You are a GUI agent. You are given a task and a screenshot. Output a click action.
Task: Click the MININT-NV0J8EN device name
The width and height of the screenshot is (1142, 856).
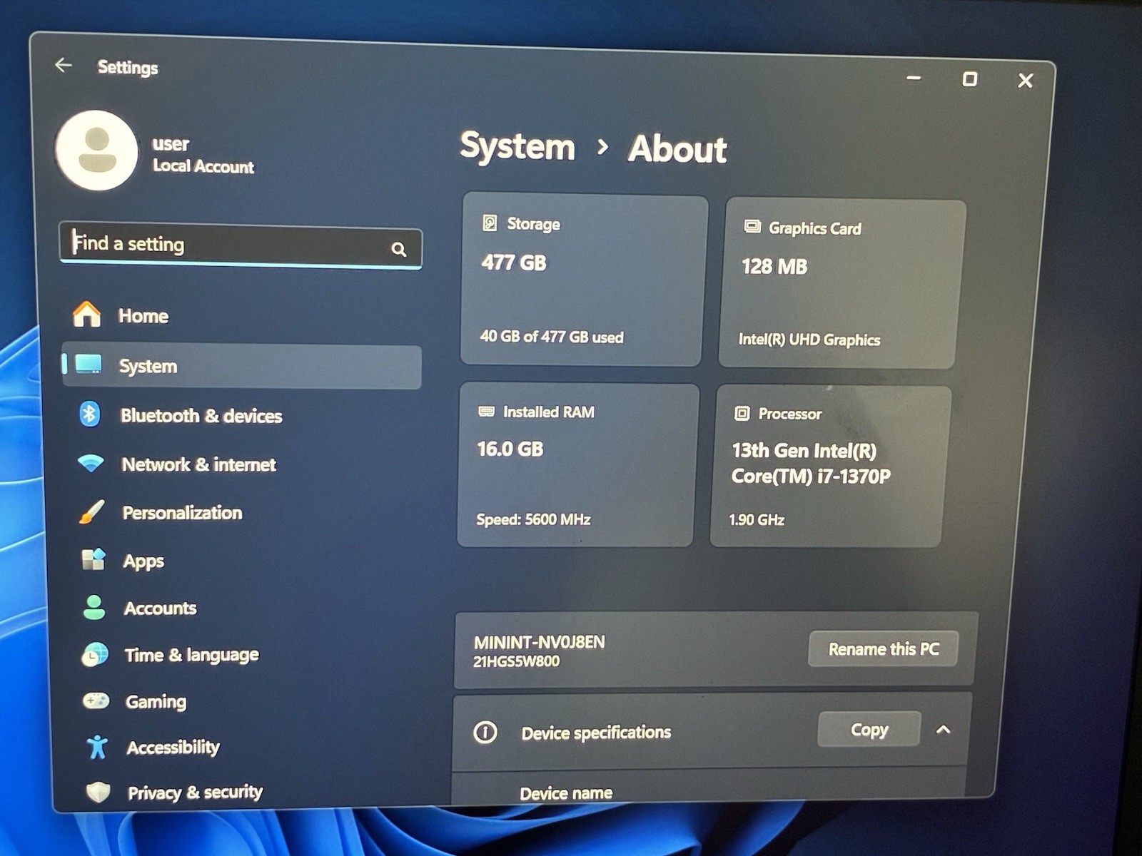click(x=539, y=641)
